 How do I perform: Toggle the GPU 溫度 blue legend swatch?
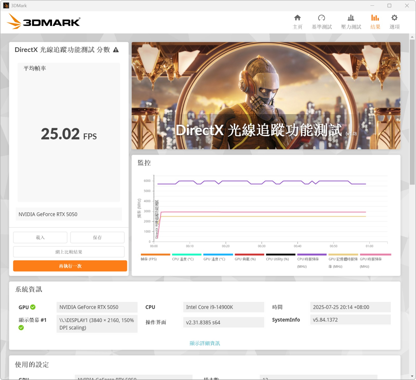(x=218, y=254)
